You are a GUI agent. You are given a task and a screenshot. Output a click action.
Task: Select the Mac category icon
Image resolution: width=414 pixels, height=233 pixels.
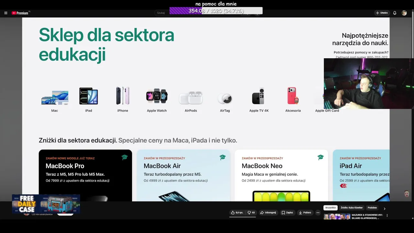click(x=55, y=97)
